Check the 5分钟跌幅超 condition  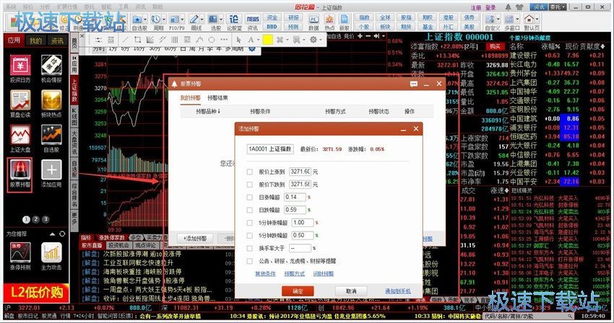click(250, 236)
